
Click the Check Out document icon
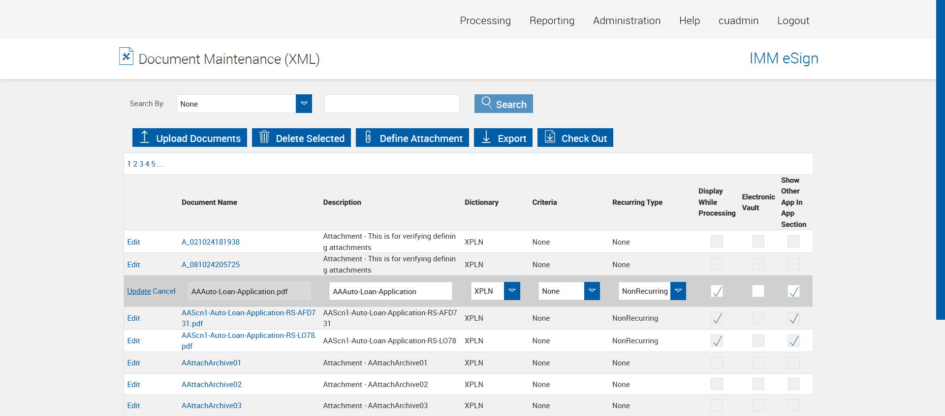click(550, 137)
